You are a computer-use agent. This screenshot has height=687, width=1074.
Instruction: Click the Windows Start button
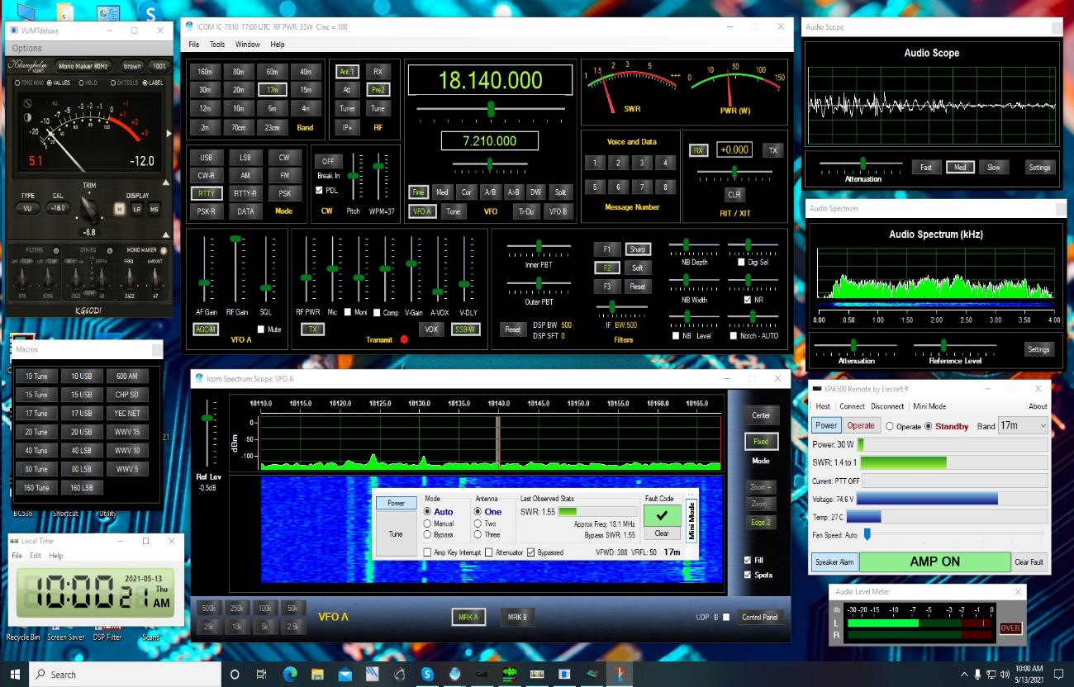coord(14,675)
